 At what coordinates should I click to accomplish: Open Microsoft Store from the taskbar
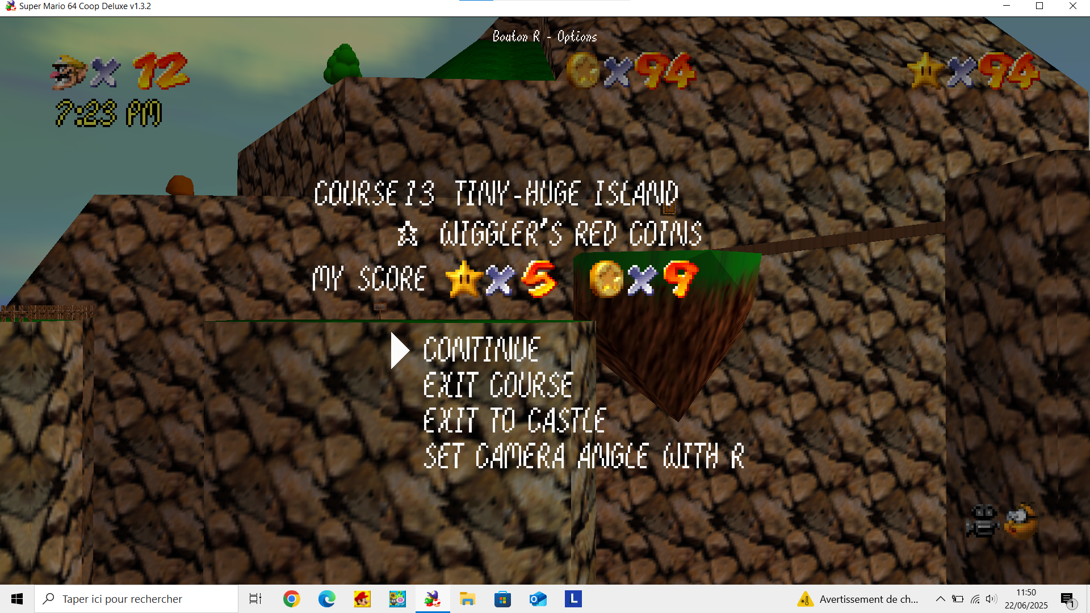tap(502, 599)
